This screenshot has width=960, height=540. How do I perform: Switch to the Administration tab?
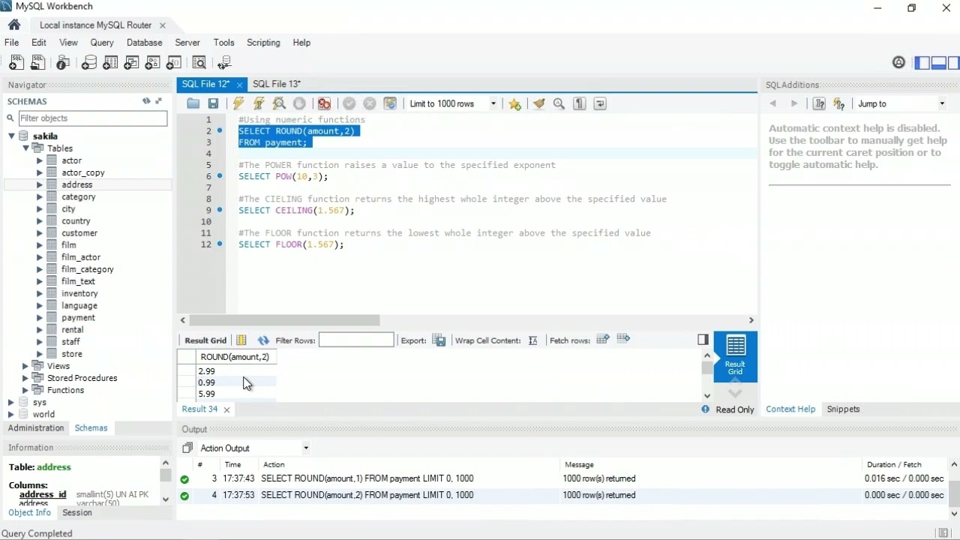click(36, 427)
